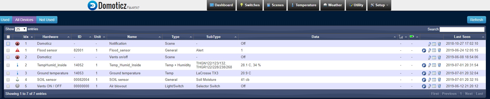Click red alert triangle icon for Flood sensor
Image resolution: width=490 pixels, height=99 pixels.
(17, 50)
